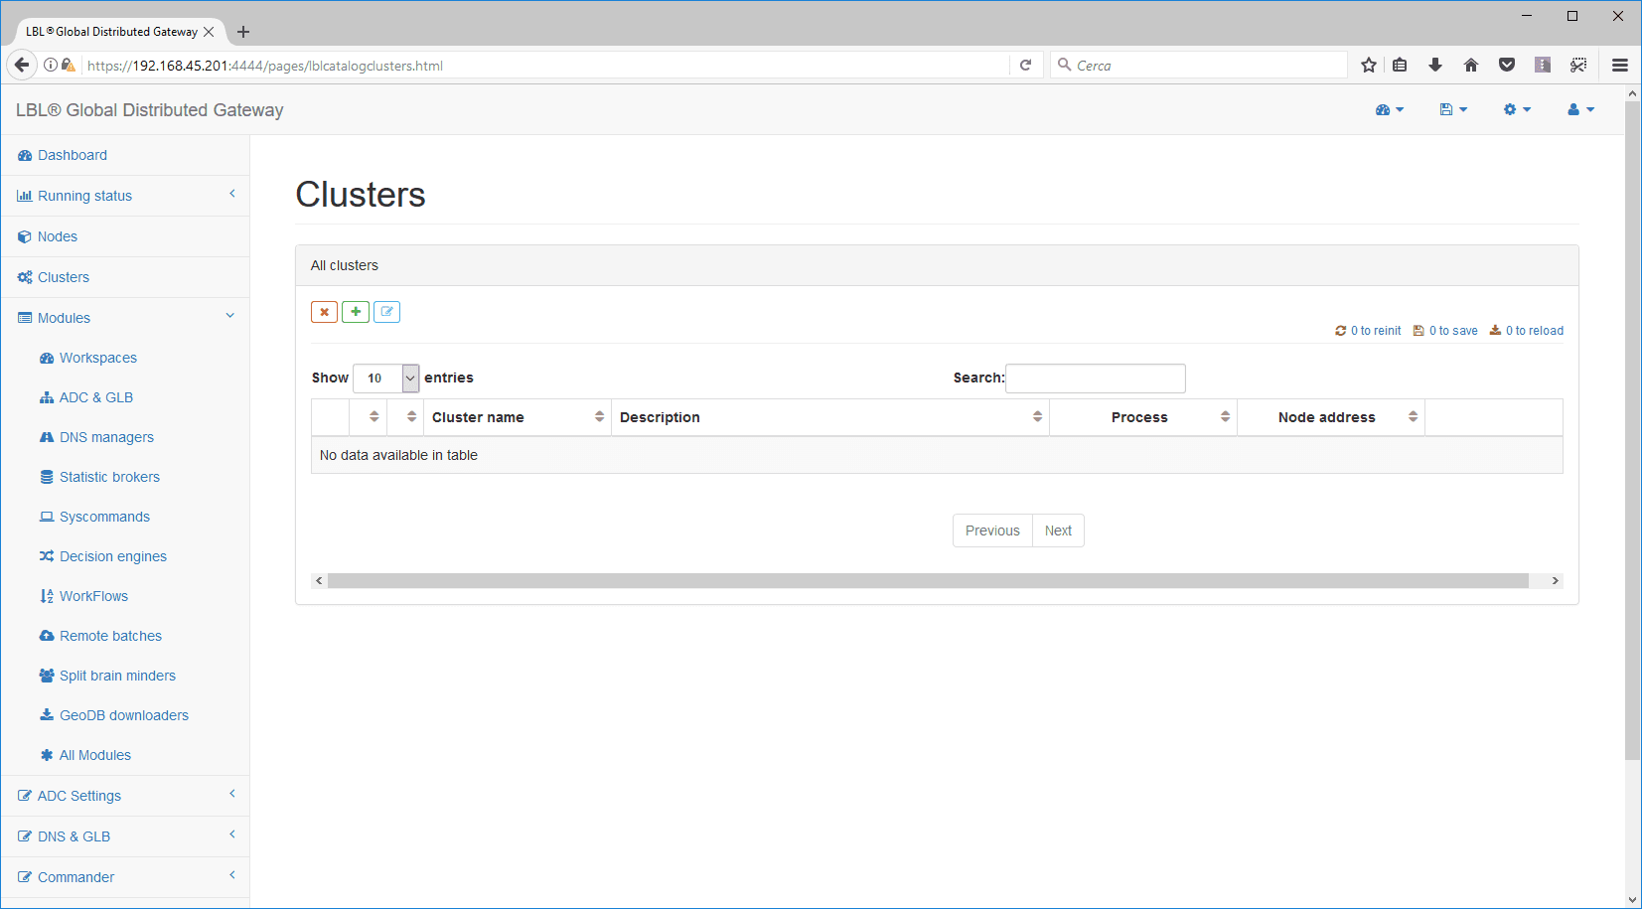Open the dashboard icon dropdown in header
Screen dimensions: 1642x909
(1389, 110)
